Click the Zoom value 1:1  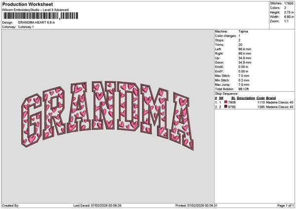pyautogui.click(x=286, y=21)
